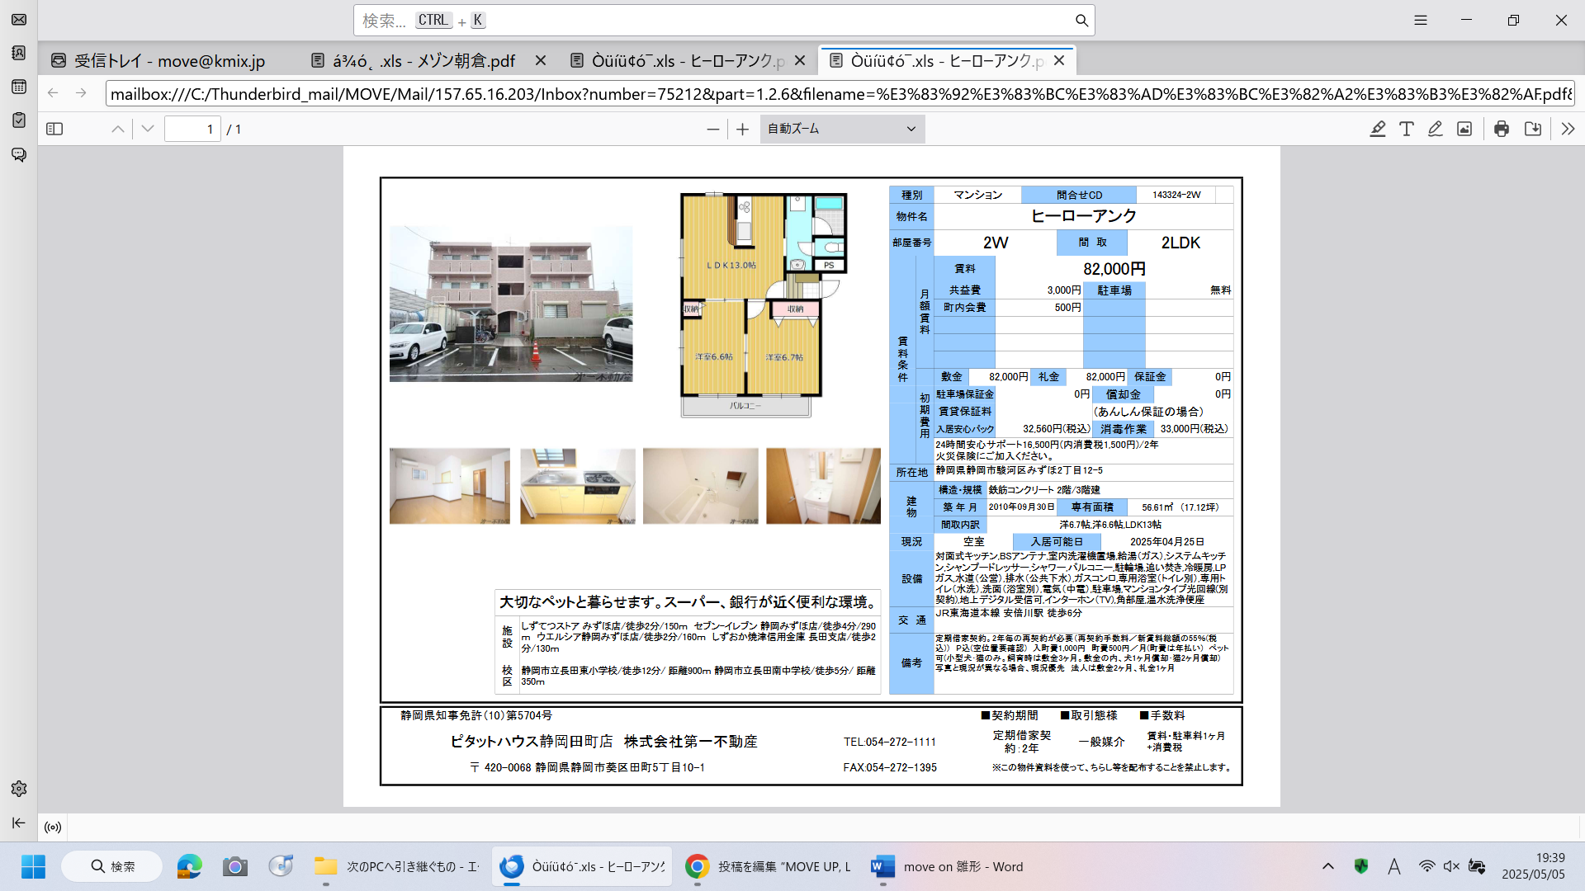The width and height of the screenshot is (1585, 891).
Task: Select the draw pencil tool
Action: coord(1435,129)
